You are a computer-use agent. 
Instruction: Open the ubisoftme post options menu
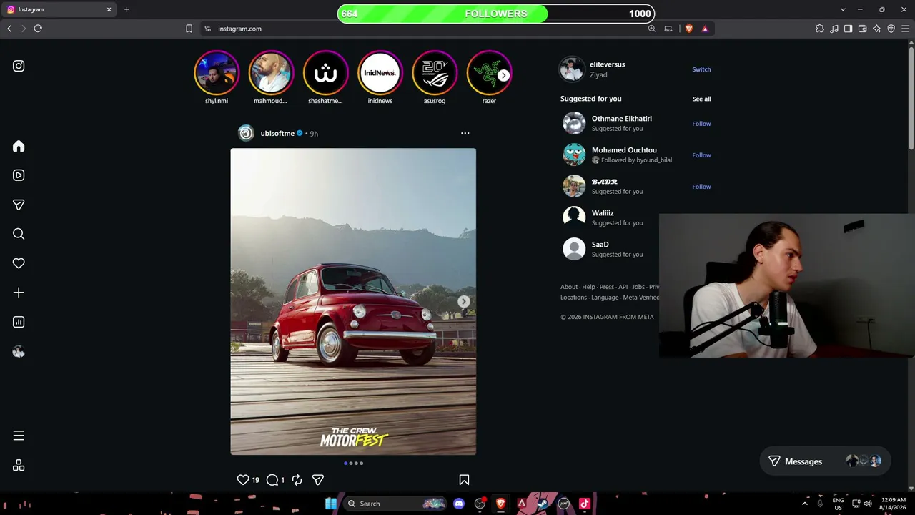[x=465, y=133]
